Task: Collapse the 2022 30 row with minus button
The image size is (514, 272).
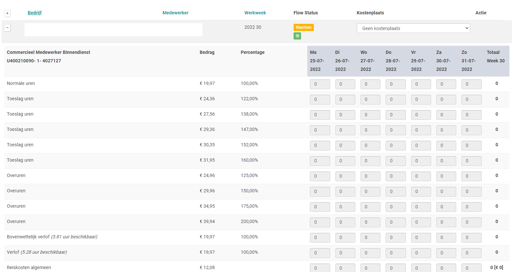Action: [7, 28]
